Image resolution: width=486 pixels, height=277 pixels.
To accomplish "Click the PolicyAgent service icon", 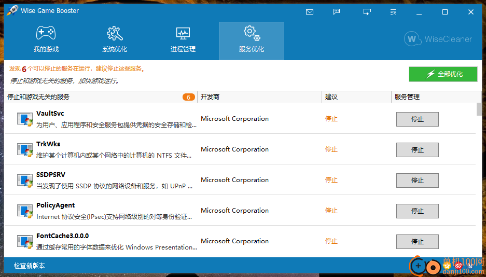I will (x=25, y=211).
